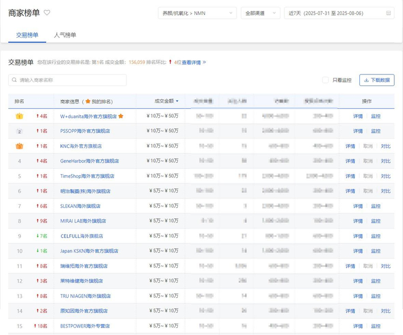403x335 pixels.
Task: Open the 查看详情 ranking link
Action: [x=191, y=62]
